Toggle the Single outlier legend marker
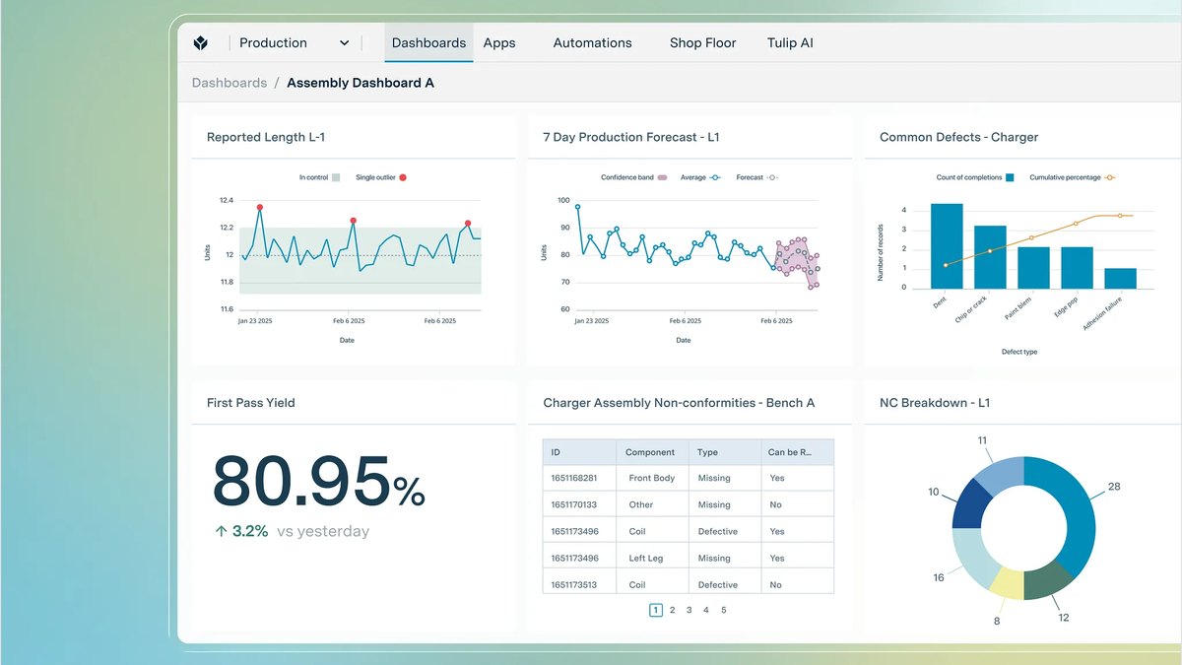The height and width of the screenshot is (665, 1182). pyautogui.click(x=403, y=177)
